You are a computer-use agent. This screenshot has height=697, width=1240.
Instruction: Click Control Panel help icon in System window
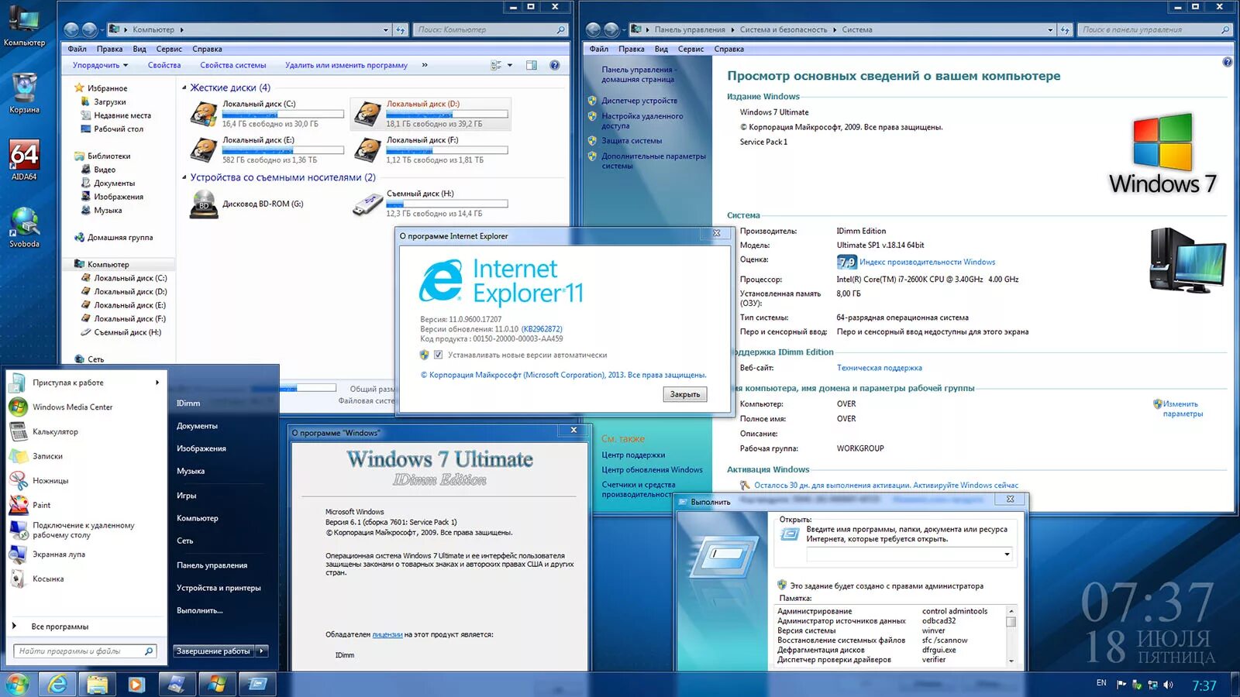(1227, 62)
